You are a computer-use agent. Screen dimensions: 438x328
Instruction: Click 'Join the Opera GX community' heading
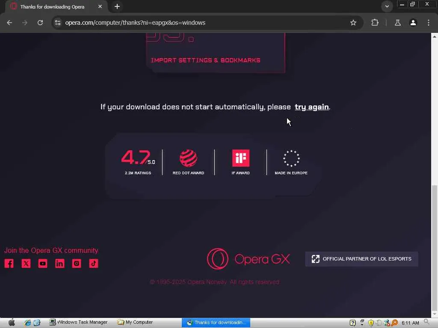click(x=51, y=250)
